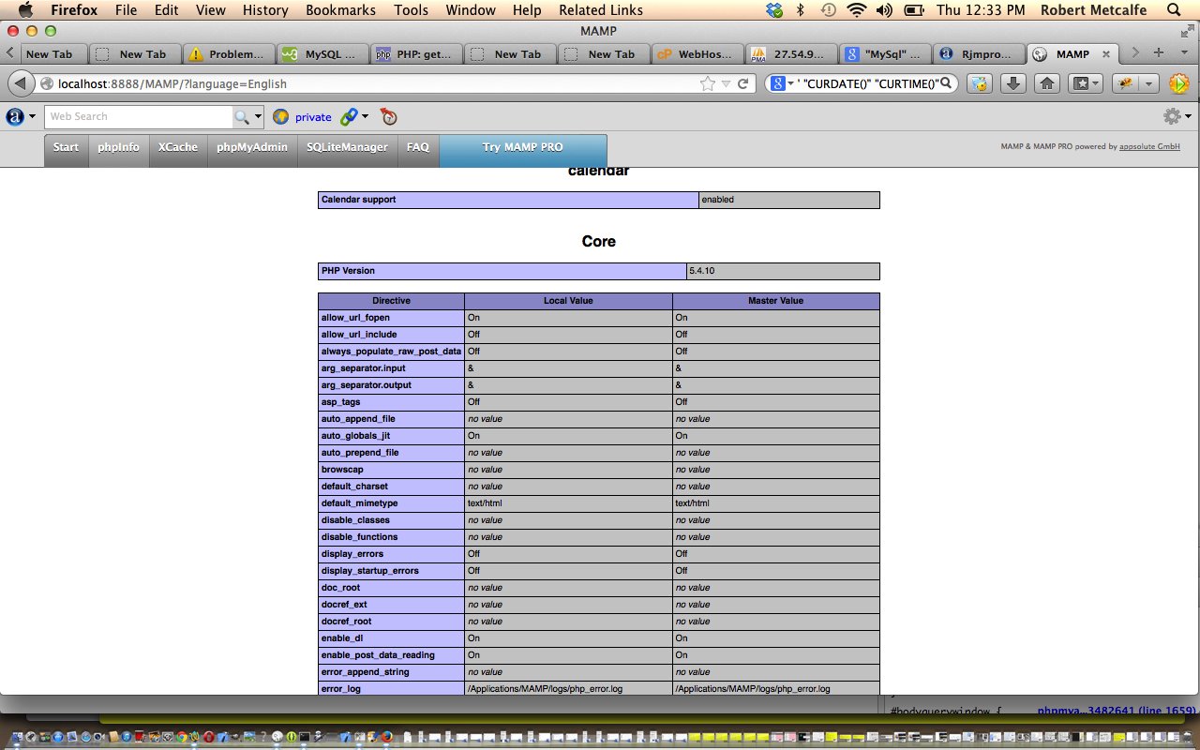Image resolution: width=1200 pixels, height=750 pixels.
Task: Submit search with the search bar magnifier
Action: 947,83
